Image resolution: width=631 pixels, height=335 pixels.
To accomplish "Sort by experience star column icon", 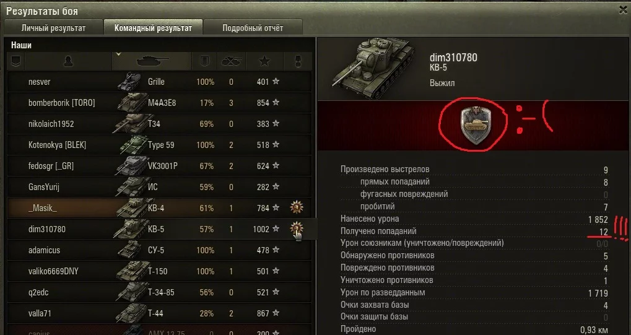I will [264, 61].
